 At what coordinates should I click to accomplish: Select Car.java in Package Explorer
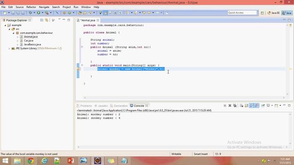click(28, 41)
